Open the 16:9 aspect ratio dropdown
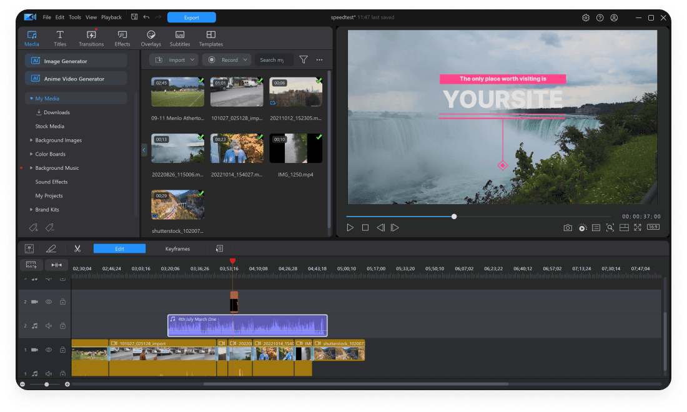 652,227
